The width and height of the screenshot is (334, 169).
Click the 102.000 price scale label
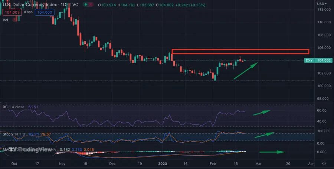(324, 73)
